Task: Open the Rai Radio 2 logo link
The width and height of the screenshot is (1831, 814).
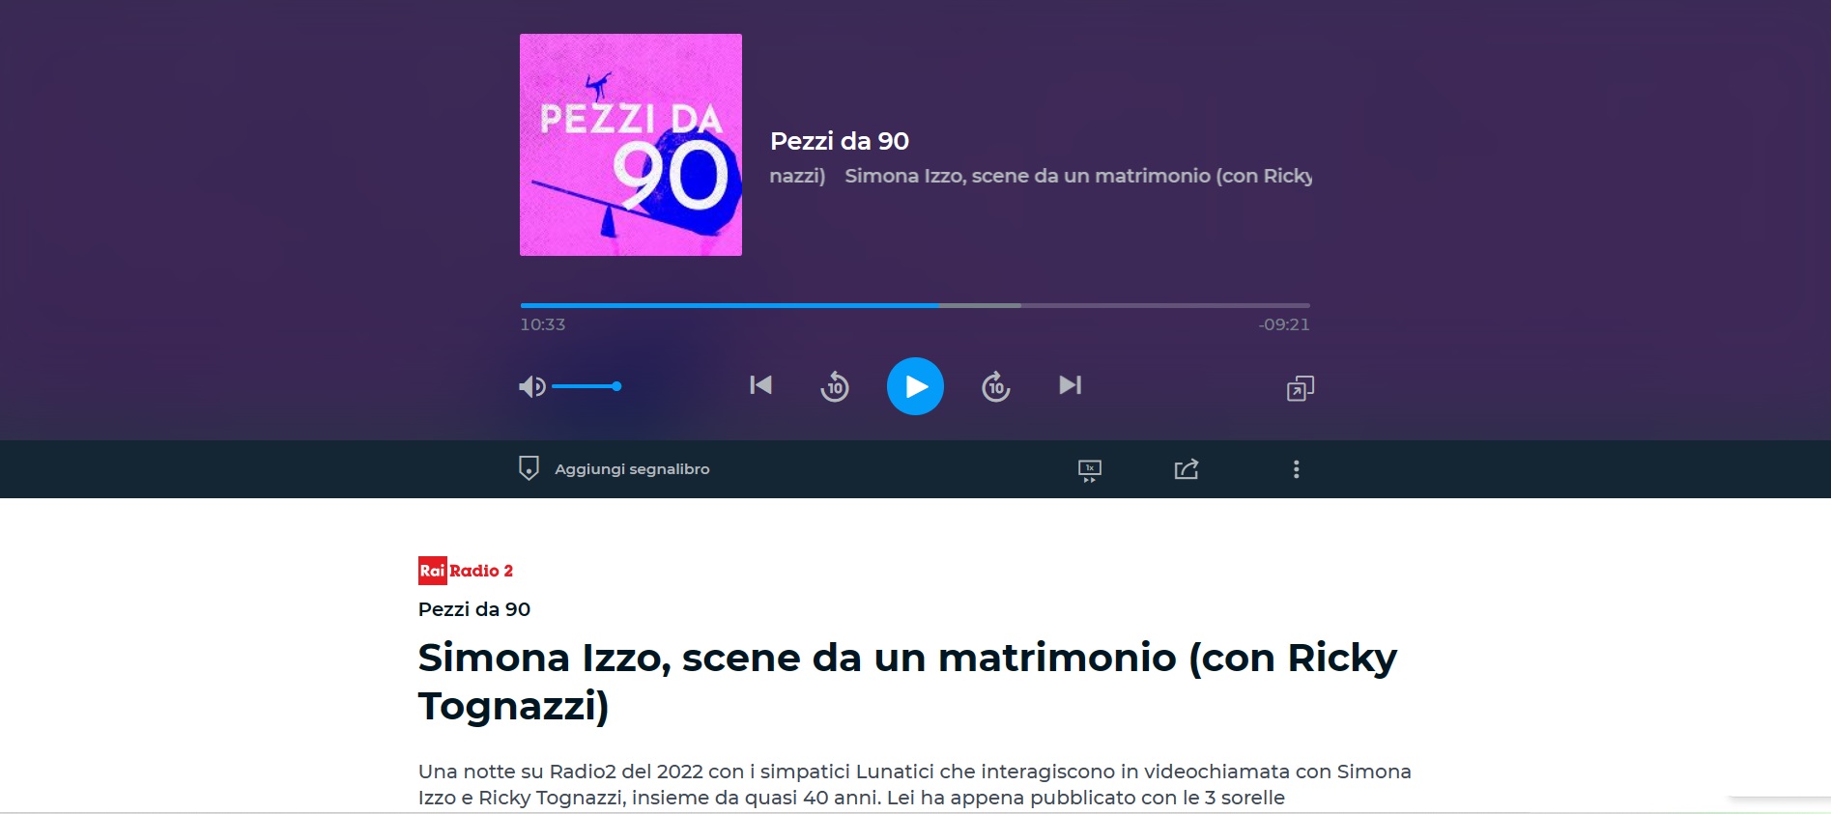Action: [x=466, y=571]
